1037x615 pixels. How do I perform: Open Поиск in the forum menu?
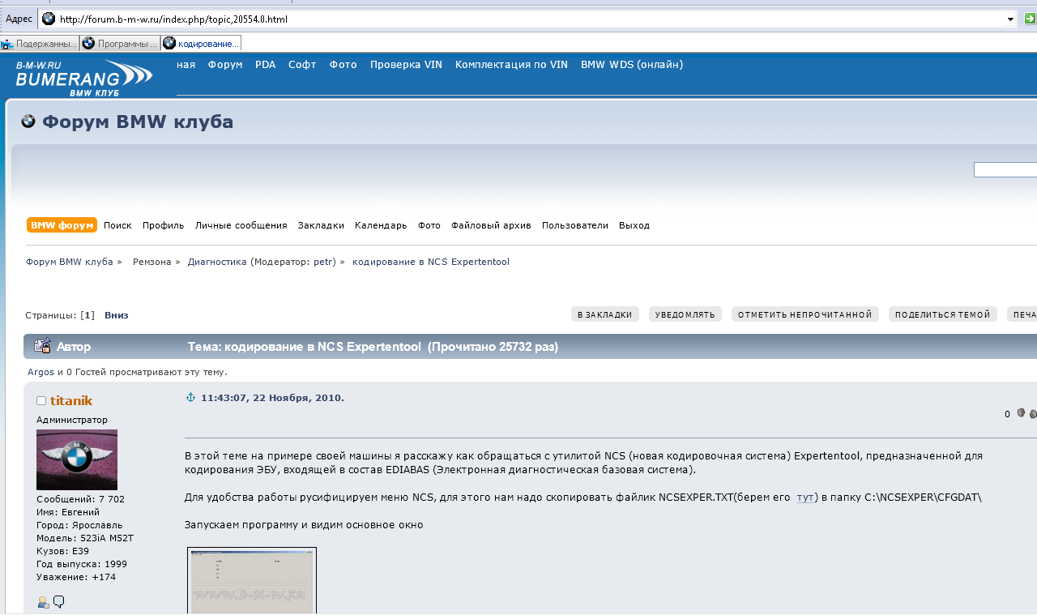[117, 225]
